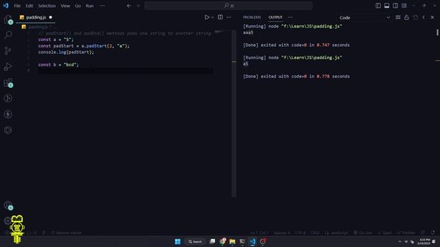The height and width of the screenshot is (247, 440).
Task: Click the 0.747 seconds value in output
Action: pos(323,45)
